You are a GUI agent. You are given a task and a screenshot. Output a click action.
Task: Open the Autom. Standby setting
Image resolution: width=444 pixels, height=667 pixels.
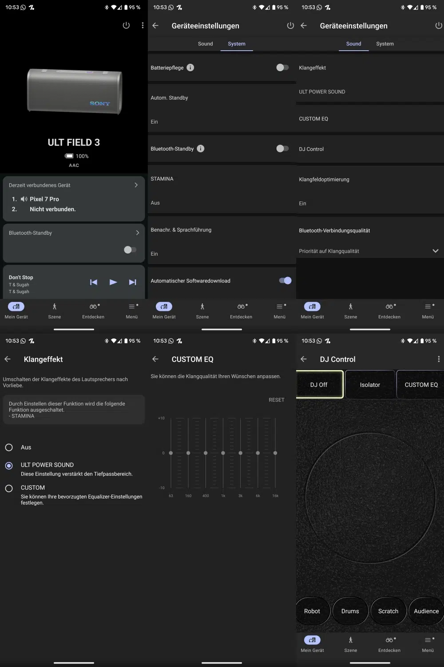[222, 108]
